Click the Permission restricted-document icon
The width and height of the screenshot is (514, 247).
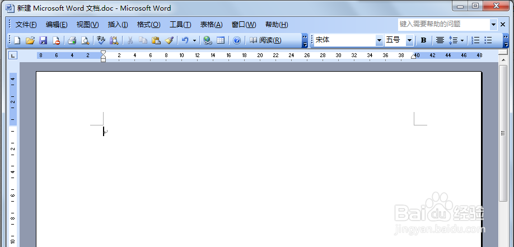point(56,40)
